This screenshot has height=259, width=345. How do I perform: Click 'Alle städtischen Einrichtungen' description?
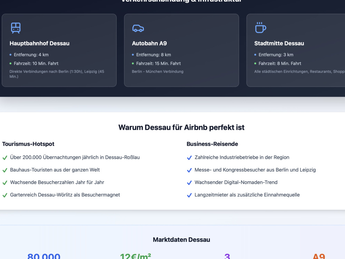(299, 71)
